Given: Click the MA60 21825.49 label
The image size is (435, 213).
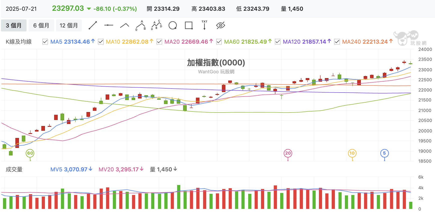Looking at the screenshot, I should click(248, 42).
